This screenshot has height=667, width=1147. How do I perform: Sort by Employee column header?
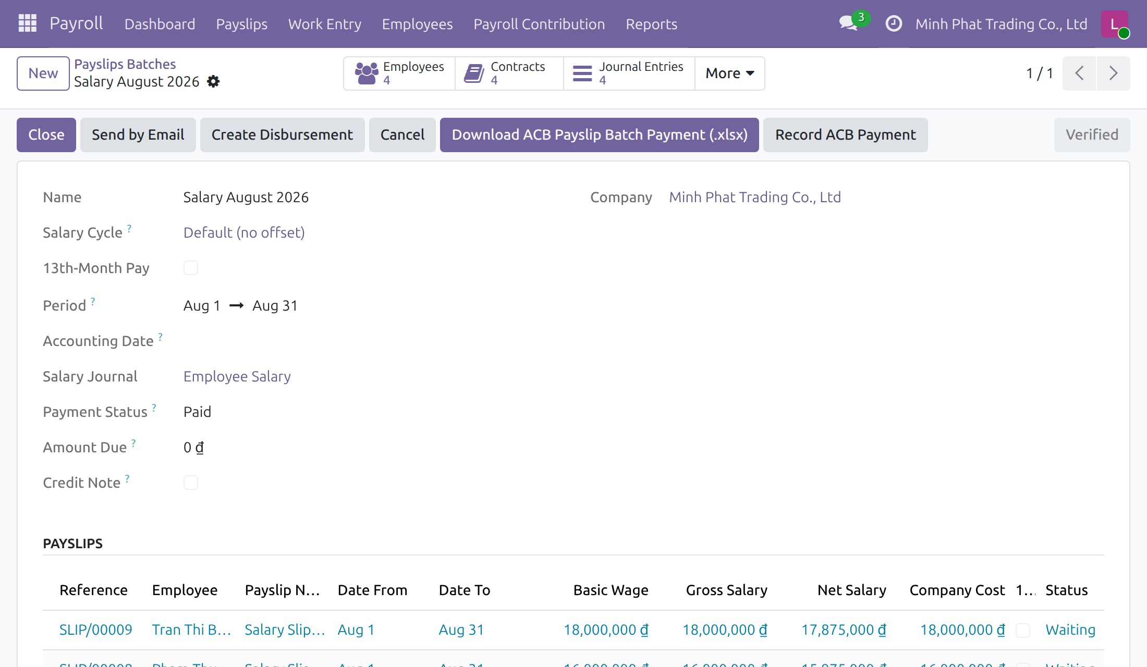(185, 590)
